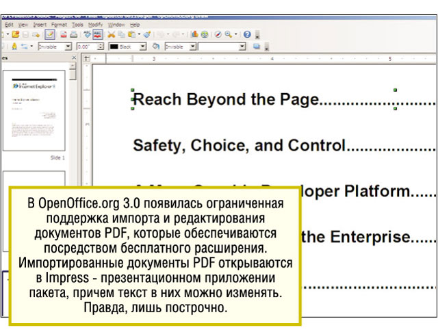The image size is (438, 330).
Task: Open the Navigator compass icon
Action: [218, 34]
